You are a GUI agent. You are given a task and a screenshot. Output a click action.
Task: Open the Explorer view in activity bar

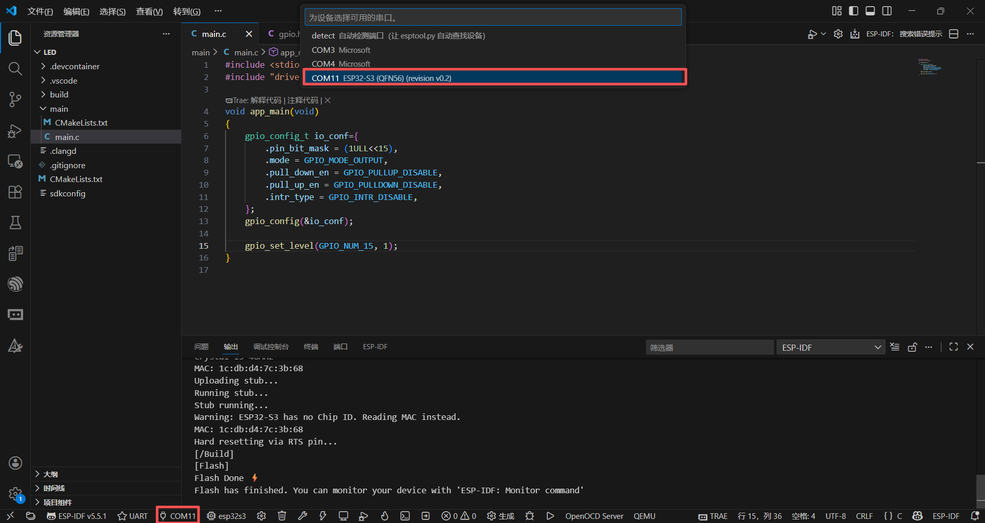point(15,38)
